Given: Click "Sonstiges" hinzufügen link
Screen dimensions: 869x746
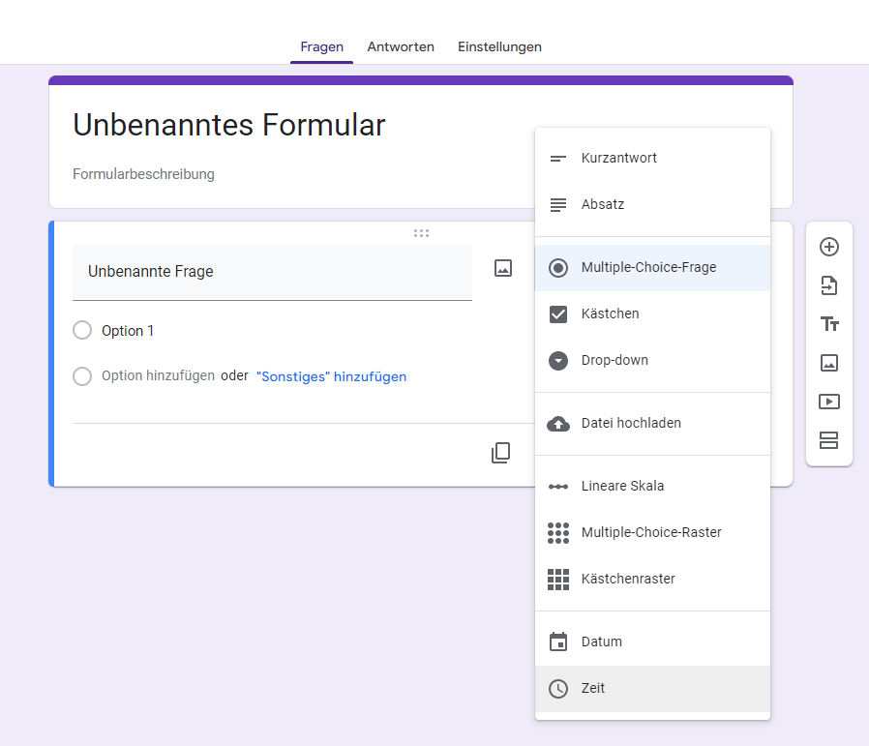Looking at the screenshot, I should coord(331,376).
